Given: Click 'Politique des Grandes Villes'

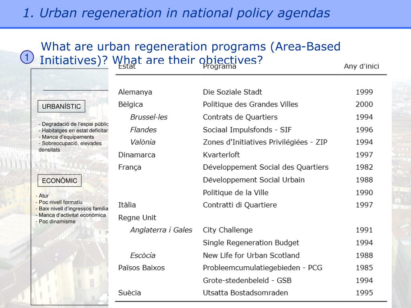Looking at the screenshot, I should pyautogui.click(x=250, y=104).
